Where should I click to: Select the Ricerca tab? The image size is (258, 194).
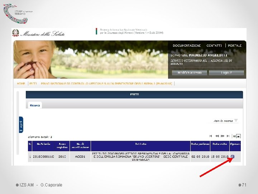click(x=35, y=105)
